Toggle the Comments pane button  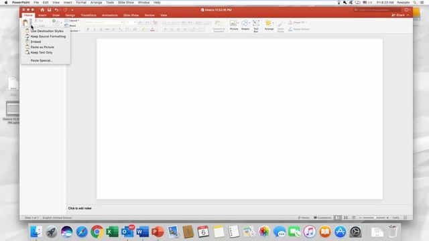pyautogui.click(x=322, y=218)
